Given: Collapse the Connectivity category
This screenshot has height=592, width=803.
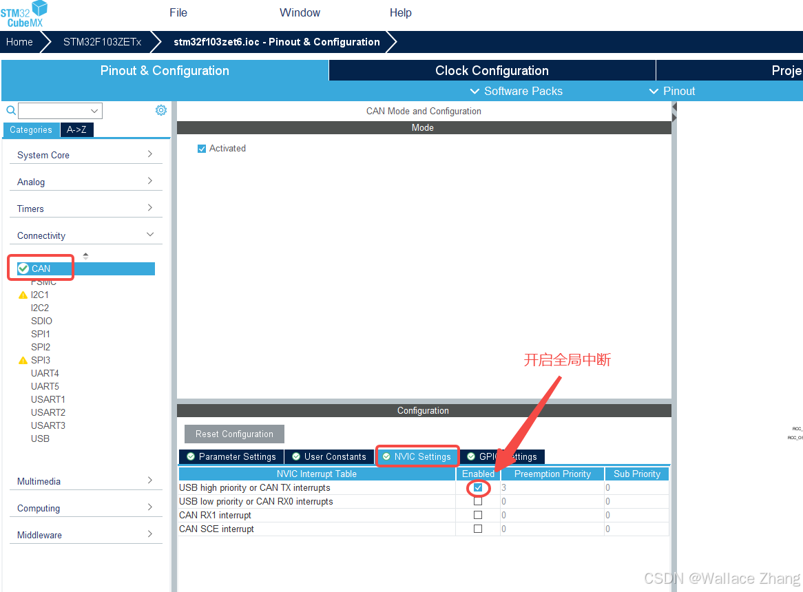Looking at the screenshot, I should (x=85, y=235).
